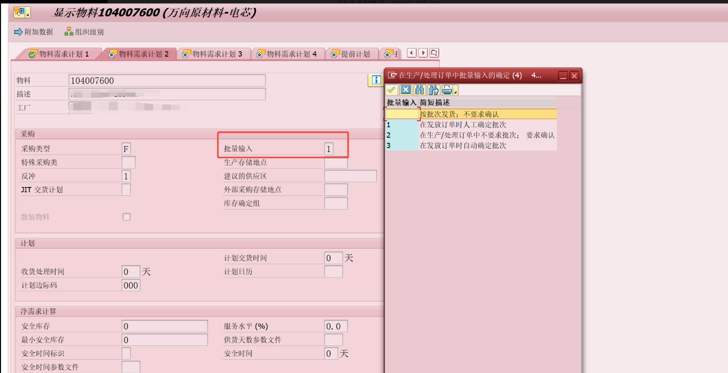This screenshot has height=373, width=728.
Task: Click the 组织级别 hierarchy icon
Action: coord(69,32)
